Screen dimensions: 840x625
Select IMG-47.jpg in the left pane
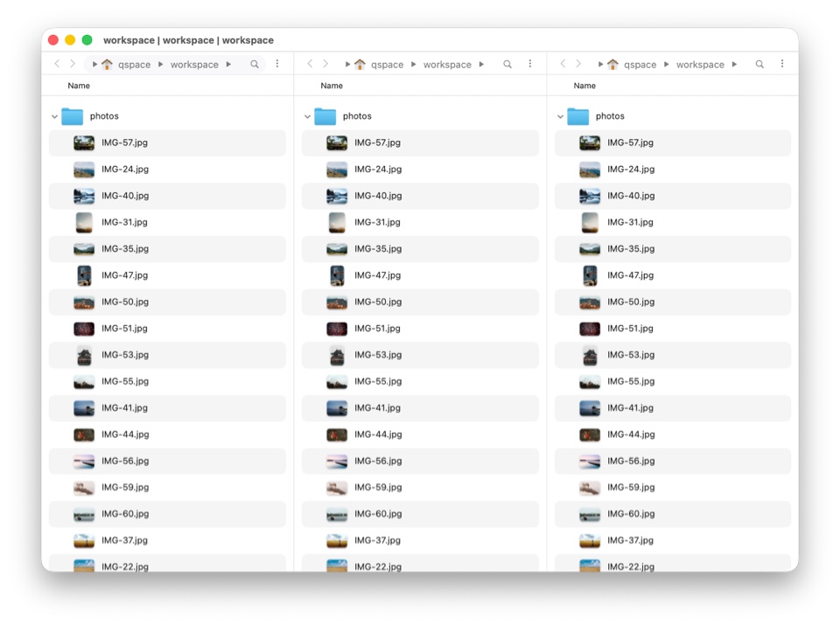pos(124,275)
